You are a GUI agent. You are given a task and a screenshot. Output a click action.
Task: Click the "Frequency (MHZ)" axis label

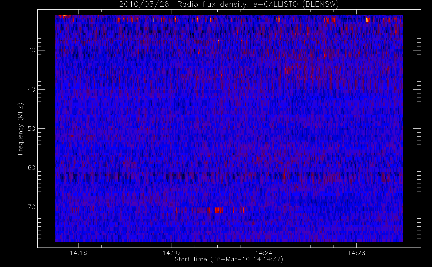click(x=21, y=129)
